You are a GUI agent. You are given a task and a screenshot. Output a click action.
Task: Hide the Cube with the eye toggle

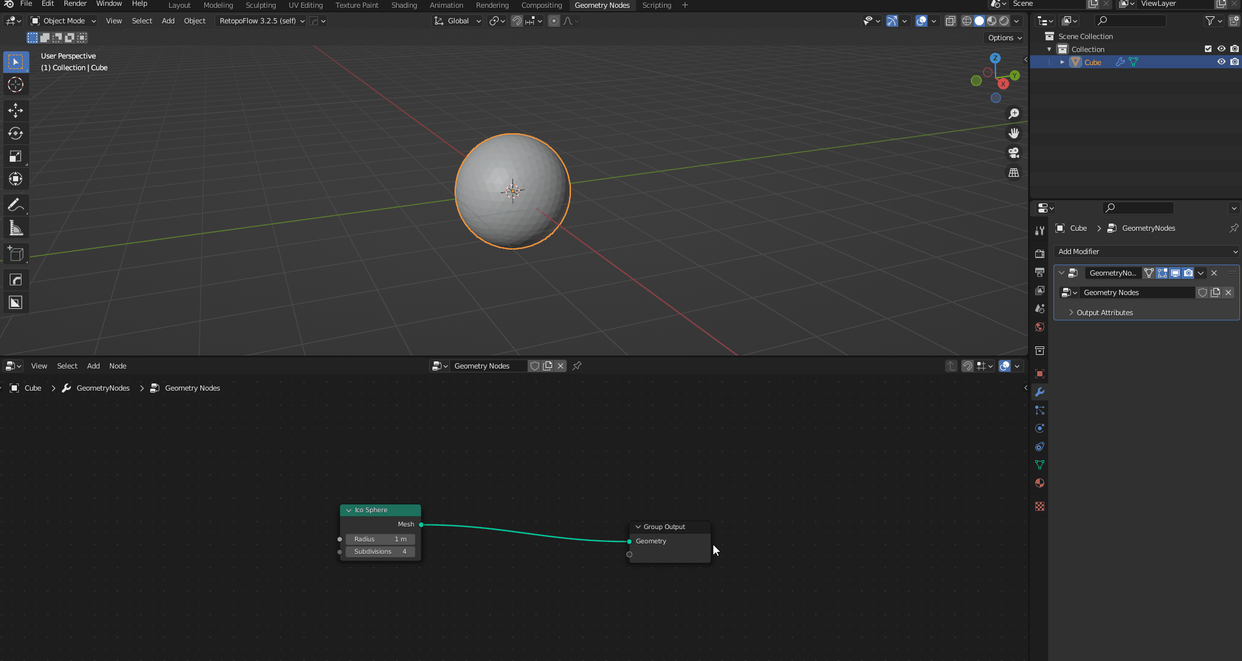click(x=1221, y=62)
